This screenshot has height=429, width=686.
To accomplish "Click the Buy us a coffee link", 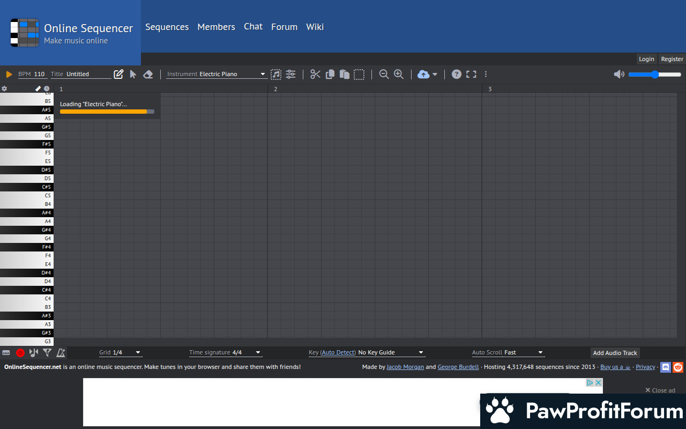I will click(x=616, y=367).
